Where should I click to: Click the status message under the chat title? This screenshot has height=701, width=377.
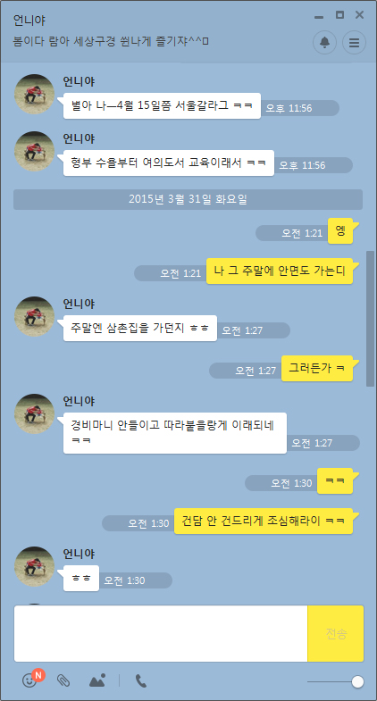coord(112,42)
